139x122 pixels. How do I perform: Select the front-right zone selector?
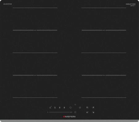point(93,112)
